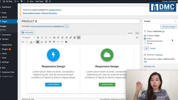Undo the last edit
This screenshot has width=178, height=100.
click(58, 42)
